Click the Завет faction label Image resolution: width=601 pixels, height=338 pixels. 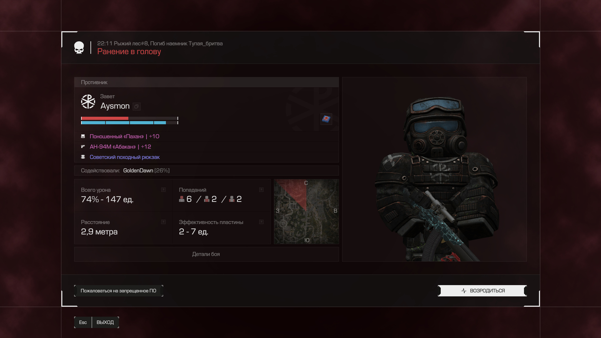[x=107, y=96]
